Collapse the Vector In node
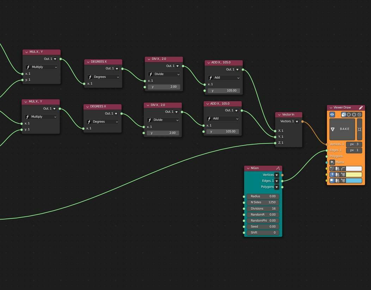Viewport: 371px width, 290px height. (279, 115)
